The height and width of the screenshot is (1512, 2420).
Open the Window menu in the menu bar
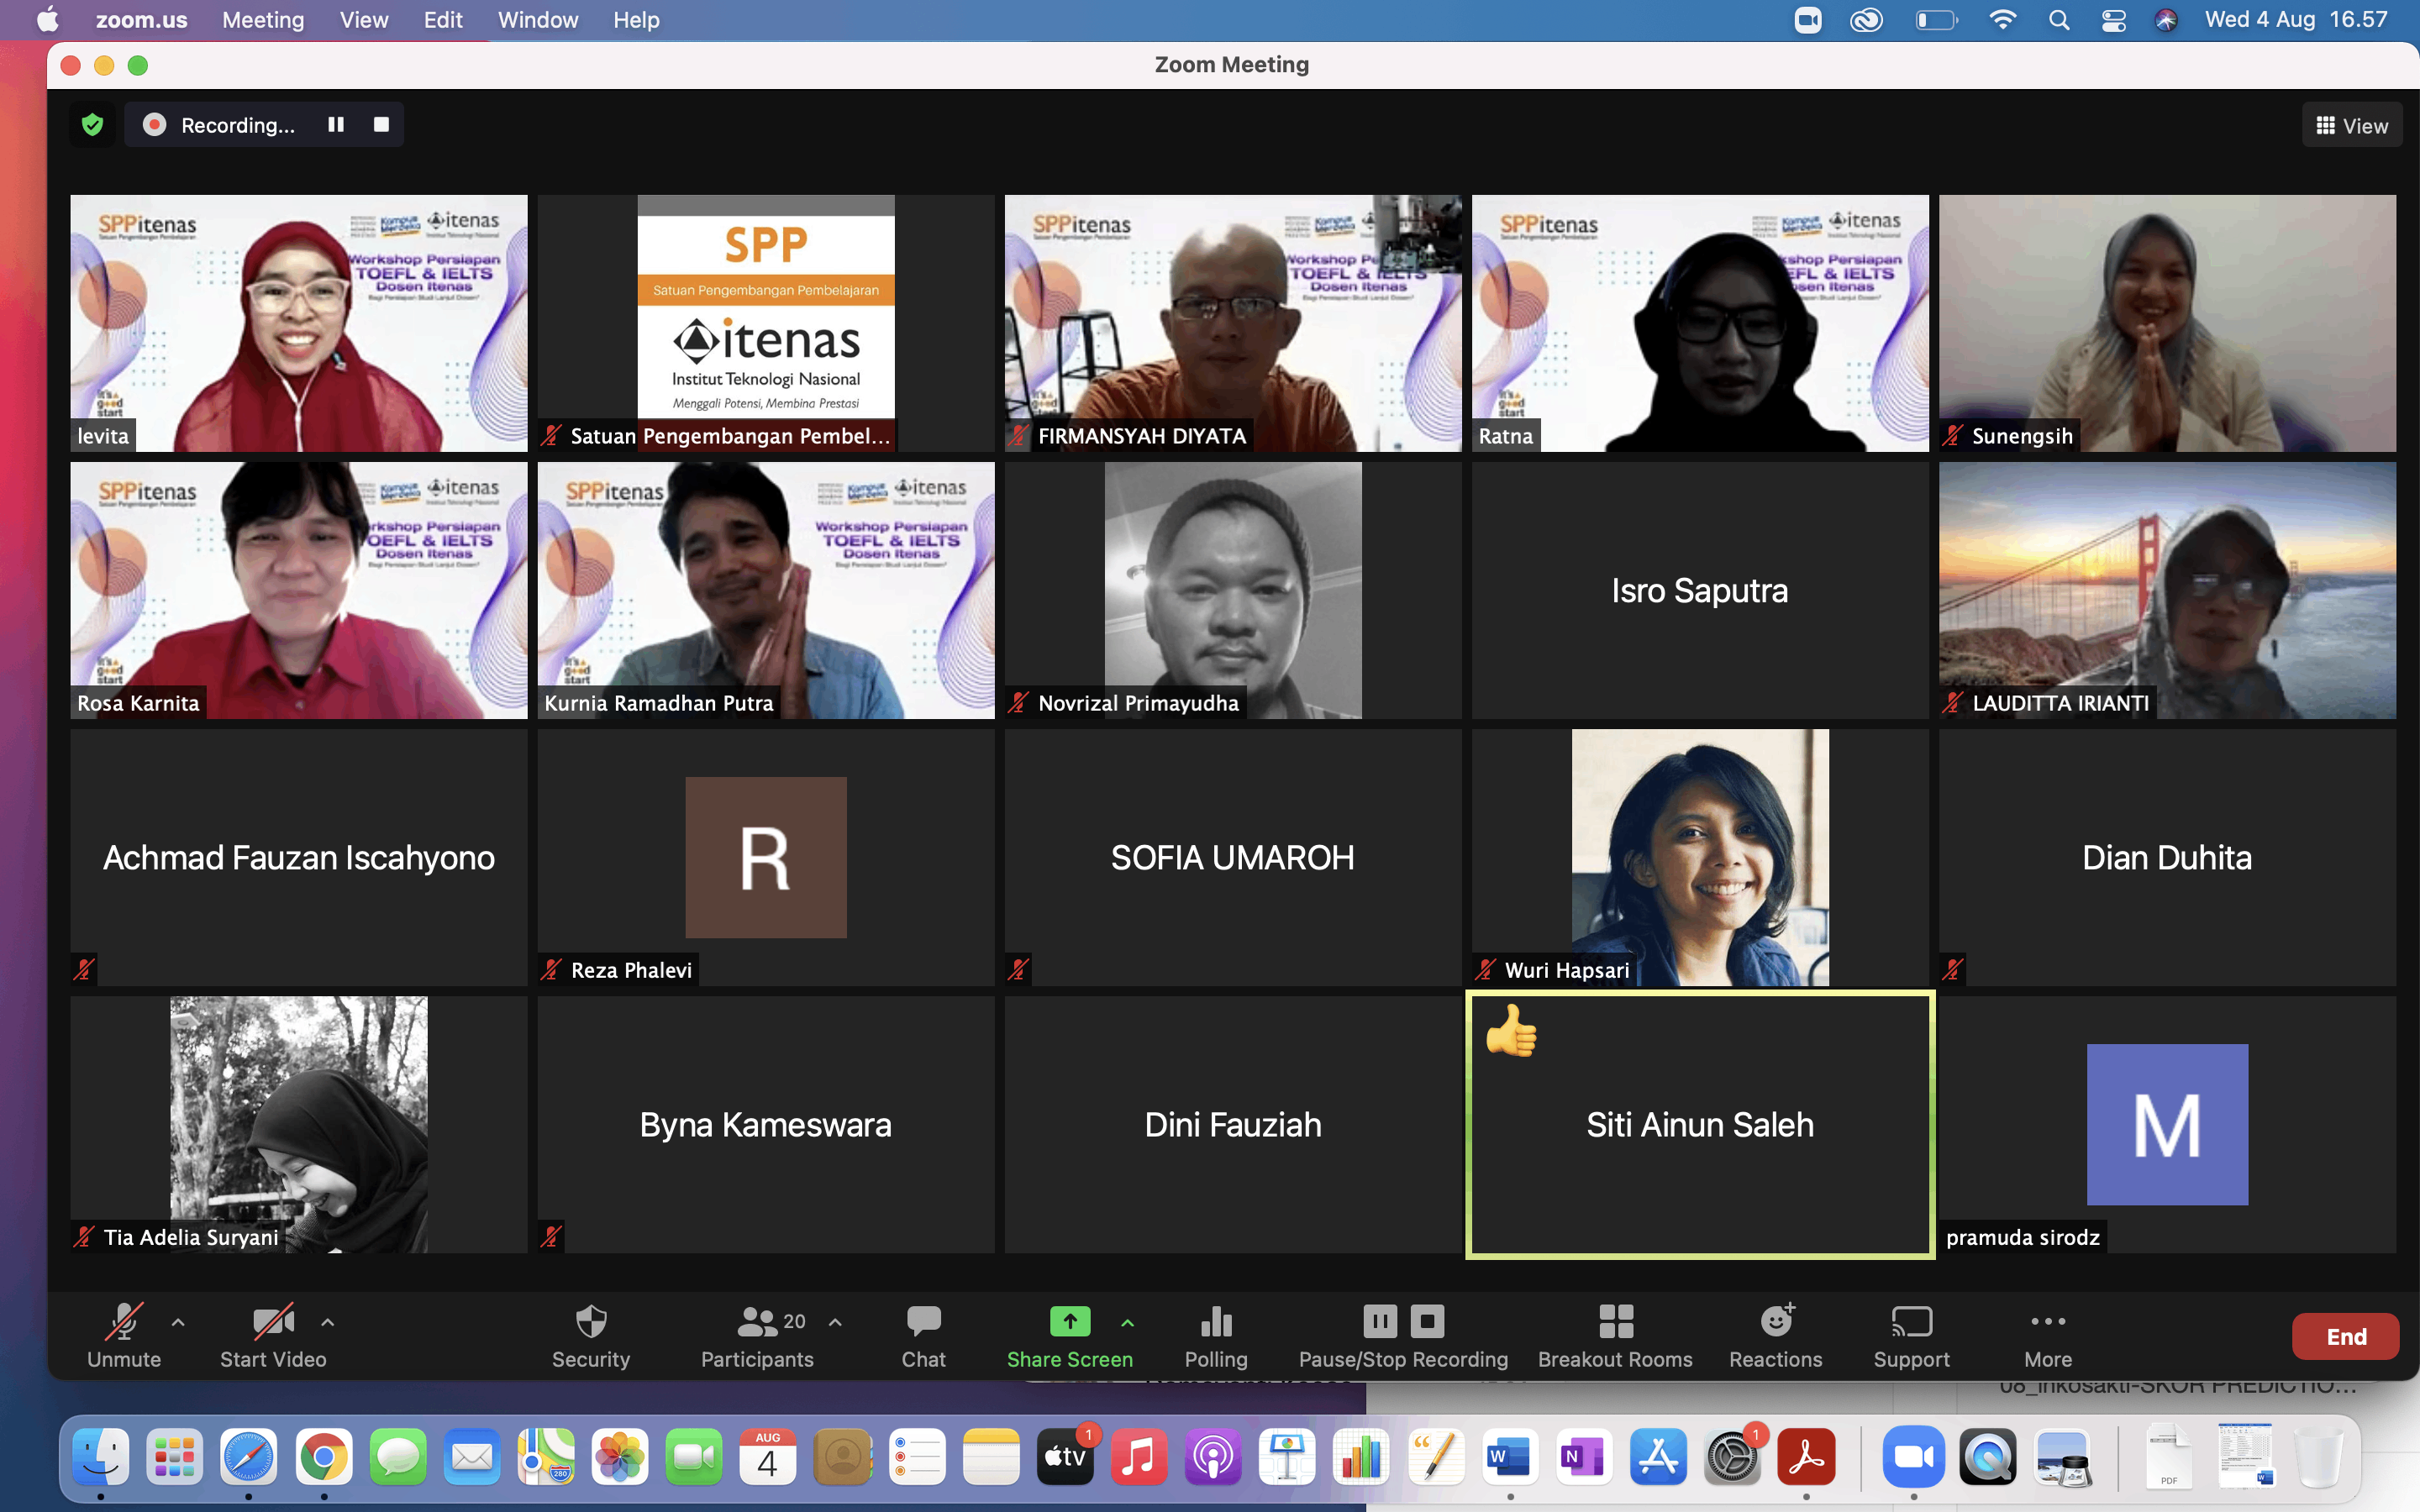(537, 20)
